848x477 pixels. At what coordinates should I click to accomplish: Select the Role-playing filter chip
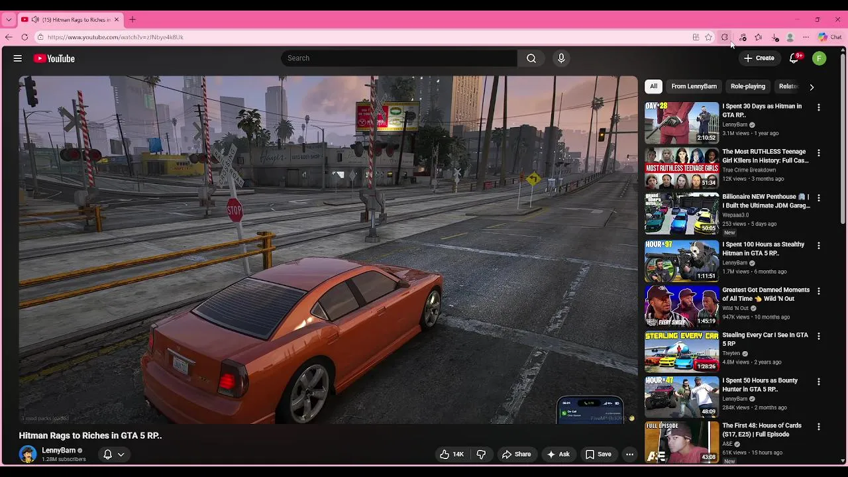pyautogui.click(x=748, y=86)
